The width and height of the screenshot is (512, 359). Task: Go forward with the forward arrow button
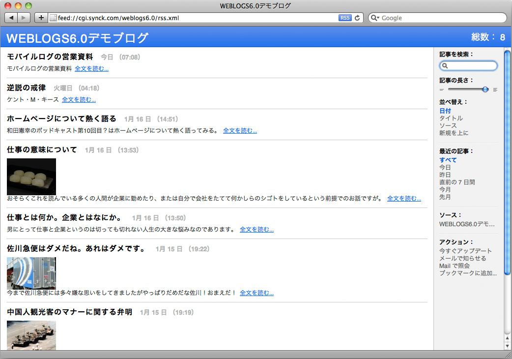(x=24, y=18)
